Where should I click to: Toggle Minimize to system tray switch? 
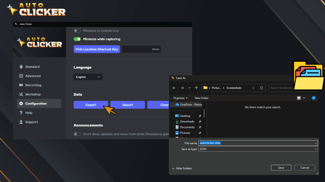[x=77, y=31]
